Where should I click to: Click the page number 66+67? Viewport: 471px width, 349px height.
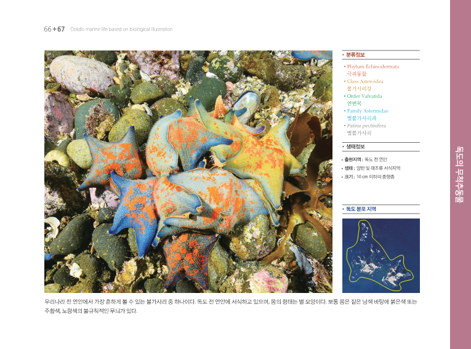click(x=54, y=29)
